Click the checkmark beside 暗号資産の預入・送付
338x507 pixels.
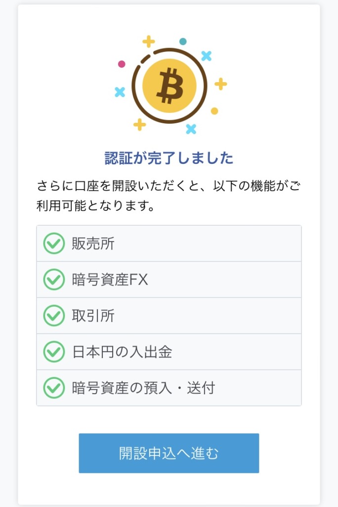pyautogui.click(x=54, y=388)
